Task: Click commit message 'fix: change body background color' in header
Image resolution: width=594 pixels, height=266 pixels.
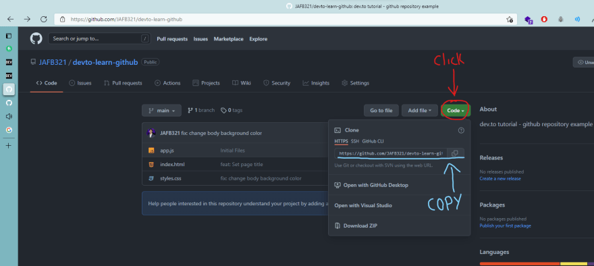Action: coord(221,133)
